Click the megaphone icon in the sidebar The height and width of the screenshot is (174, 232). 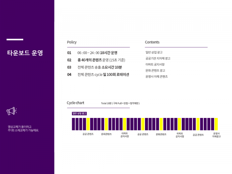12,111
